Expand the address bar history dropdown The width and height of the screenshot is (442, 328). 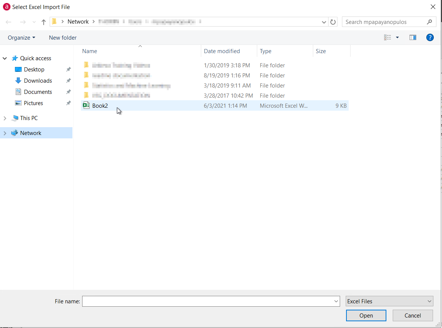324,22
